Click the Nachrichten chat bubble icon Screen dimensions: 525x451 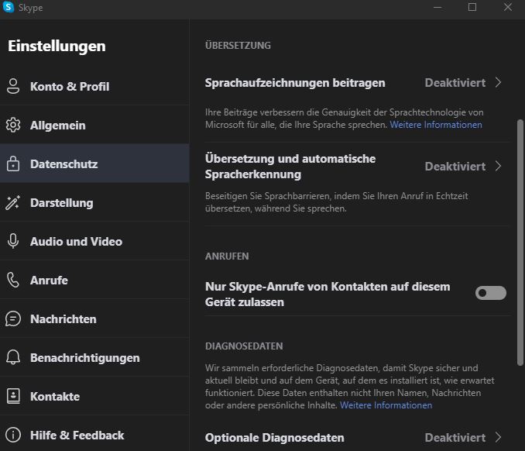[13, 318]
